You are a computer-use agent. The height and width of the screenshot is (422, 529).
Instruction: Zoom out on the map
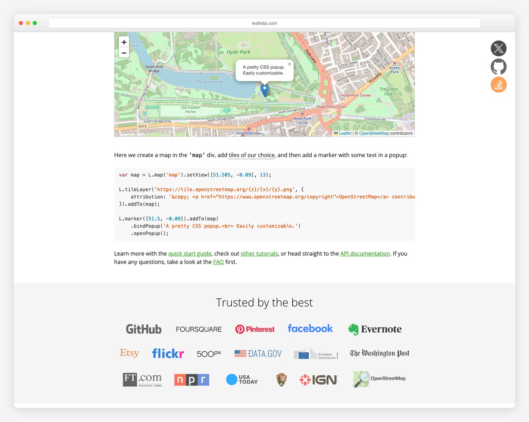coord(124,52)
